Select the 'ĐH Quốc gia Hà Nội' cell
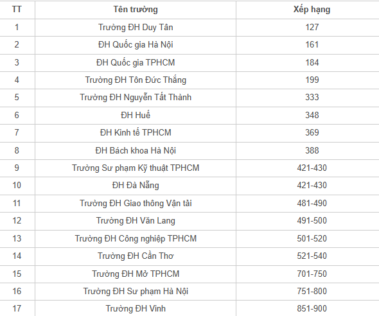379x316 pixels. [x=136, y=45]
